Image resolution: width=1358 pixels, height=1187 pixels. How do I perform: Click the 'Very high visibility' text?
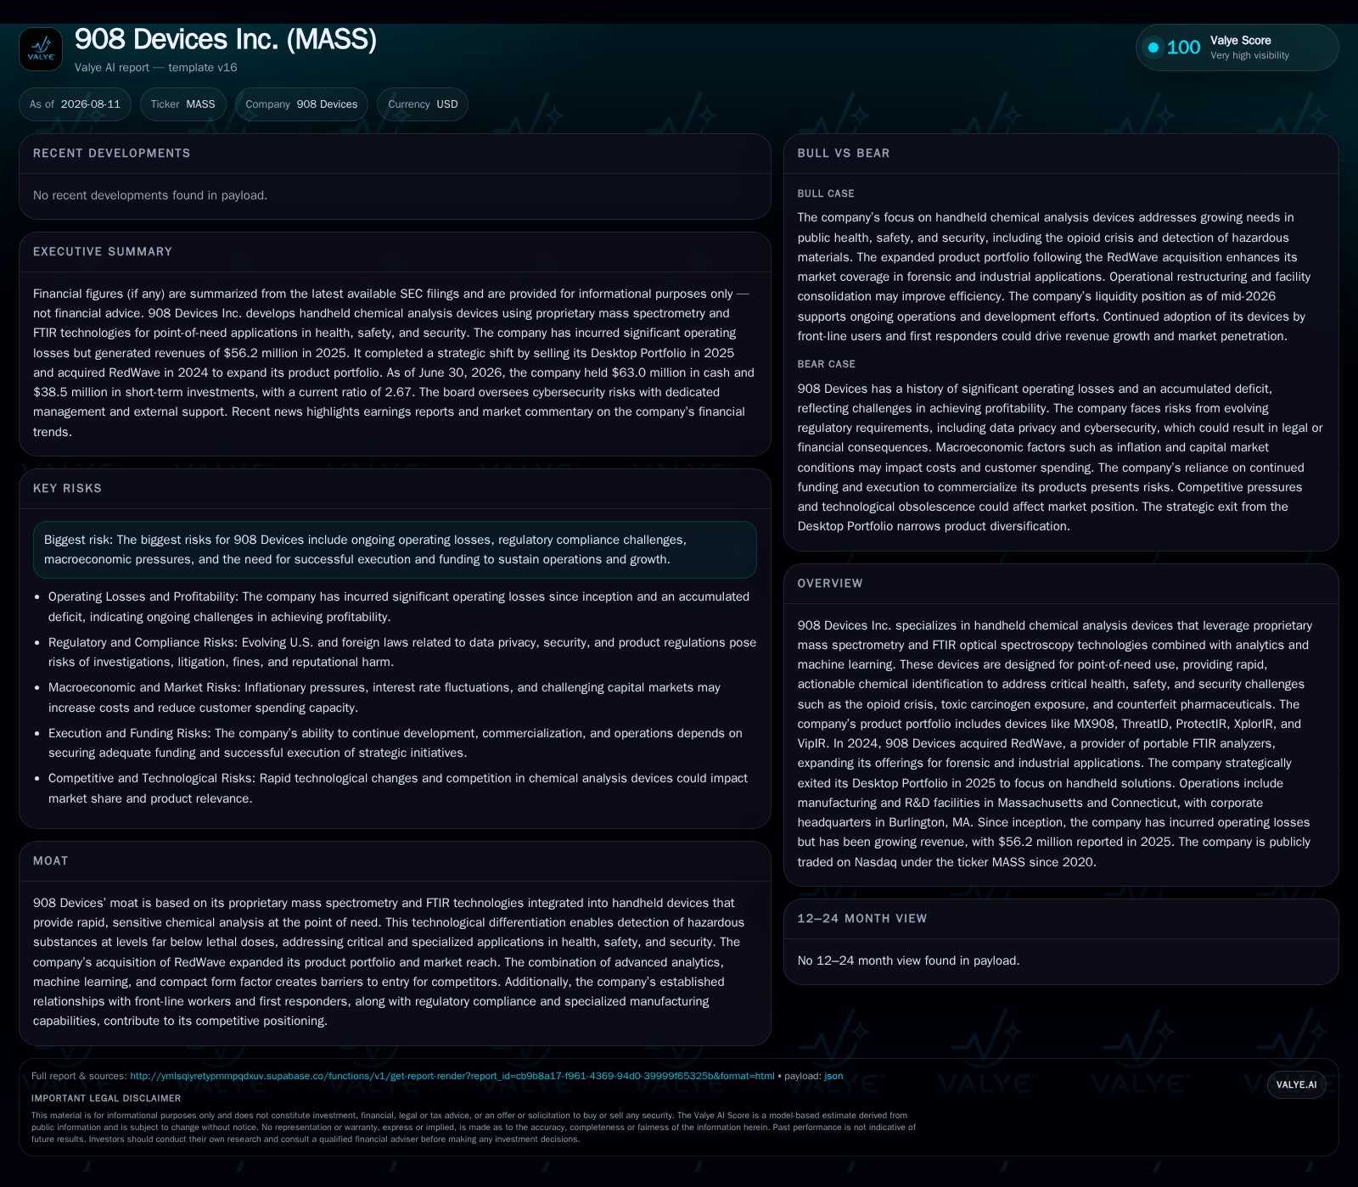coord(1249,56)
